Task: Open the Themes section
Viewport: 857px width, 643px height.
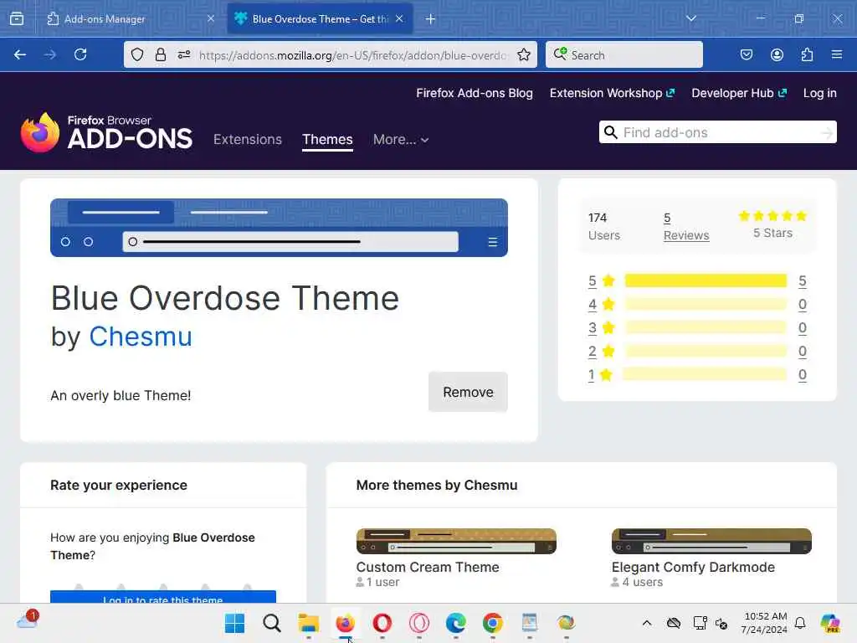Action: pyautogui.click(x=327, y=140)
